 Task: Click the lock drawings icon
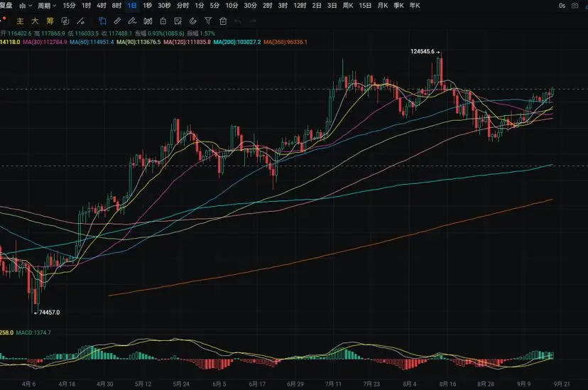163,21
